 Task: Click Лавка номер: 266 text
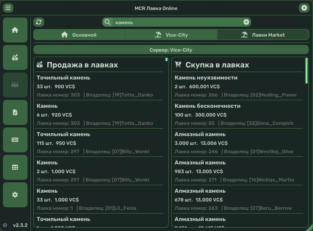pos(196,95)
